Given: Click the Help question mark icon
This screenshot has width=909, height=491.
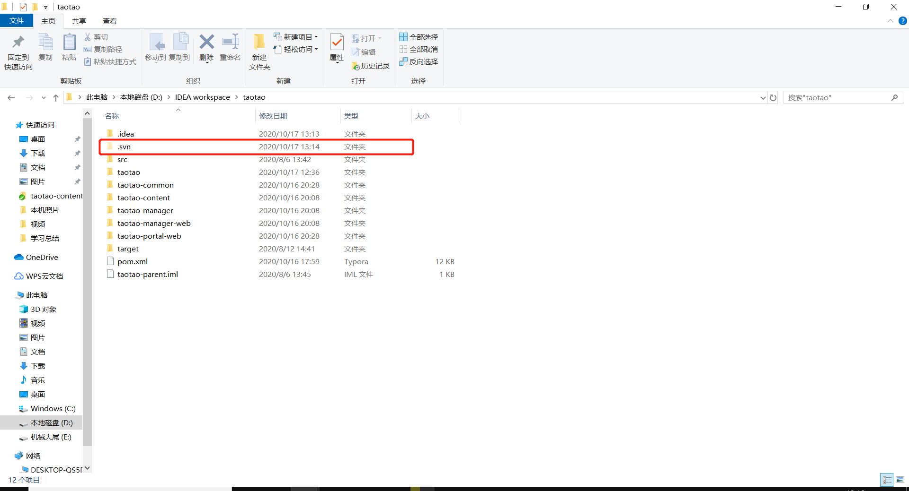Looking at the screenshot, I should [903, 21].
